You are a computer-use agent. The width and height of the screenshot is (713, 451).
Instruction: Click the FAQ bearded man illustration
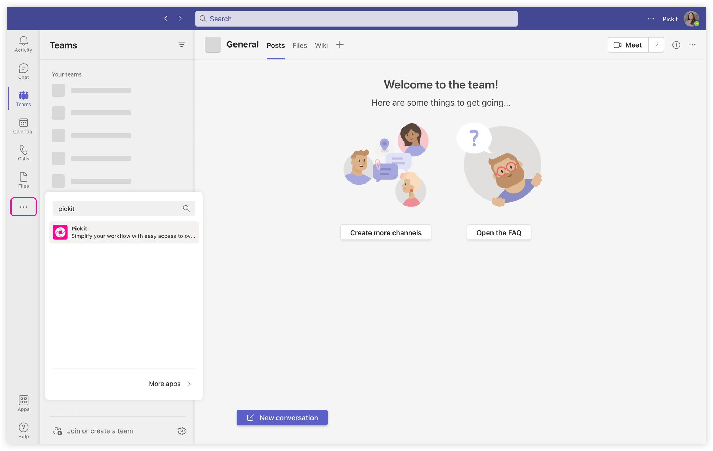[499, 165]
